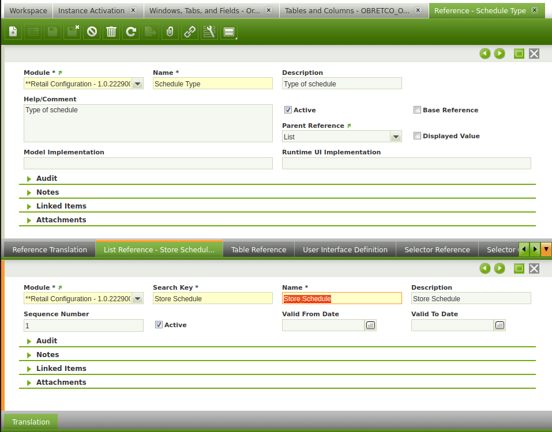Click the Translation tab at bottom
This screenshot has width=552, height=432.
[31, 422]
